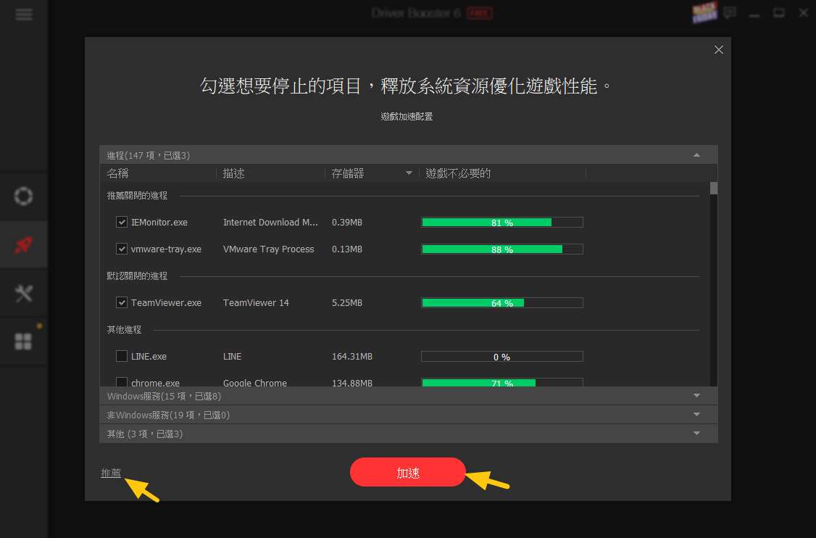The image size is (816, 538).
Task: Click the 推薦 link
Action: coord(111,473)
